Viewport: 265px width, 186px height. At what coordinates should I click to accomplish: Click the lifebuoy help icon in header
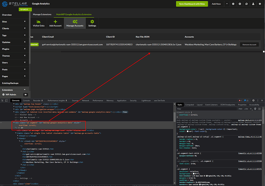click(x=240, y=4)
